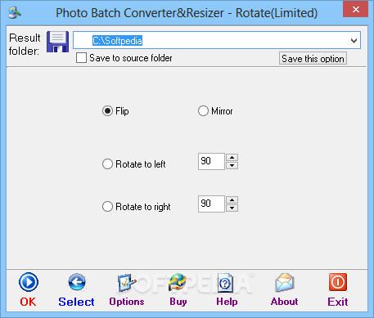Decrease Rotate to left angle
The width and height of the screenshot is (374, 318).
[232, 165]
